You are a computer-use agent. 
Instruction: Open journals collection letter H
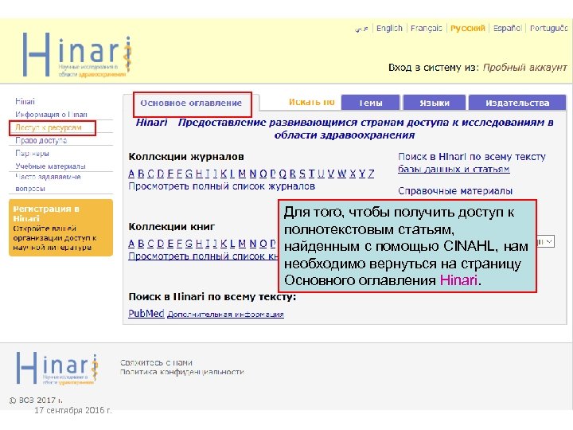tap(199, 174)
